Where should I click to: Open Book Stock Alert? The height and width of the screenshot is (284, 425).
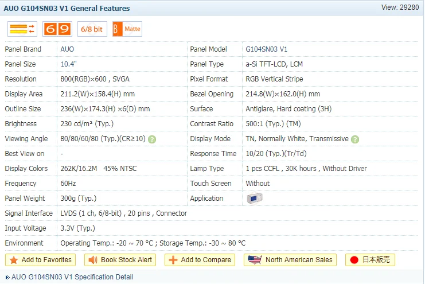coord(120,260)
